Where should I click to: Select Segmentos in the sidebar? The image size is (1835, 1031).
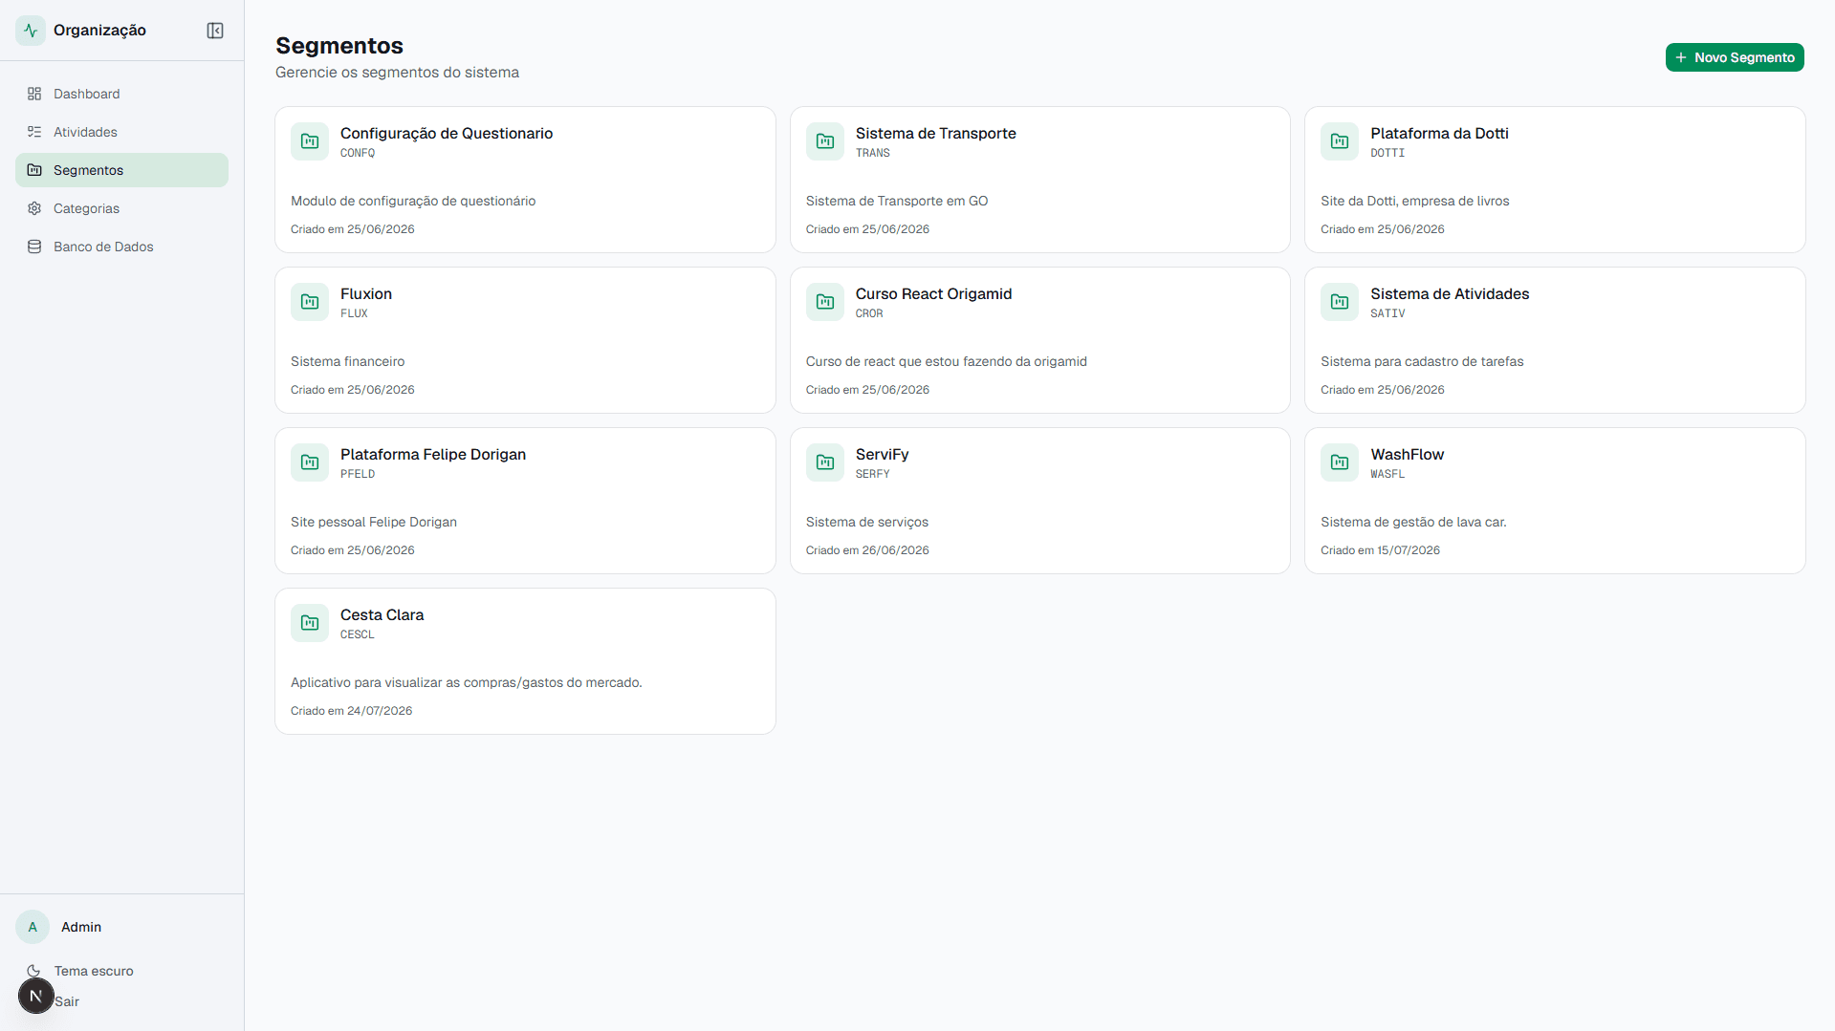pos(121,170)
